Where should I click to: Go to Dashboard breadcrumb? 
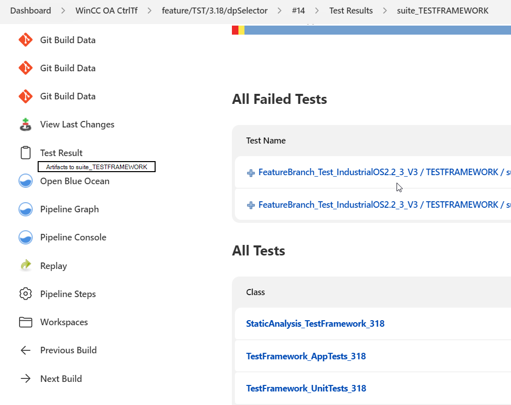[31, 11]
